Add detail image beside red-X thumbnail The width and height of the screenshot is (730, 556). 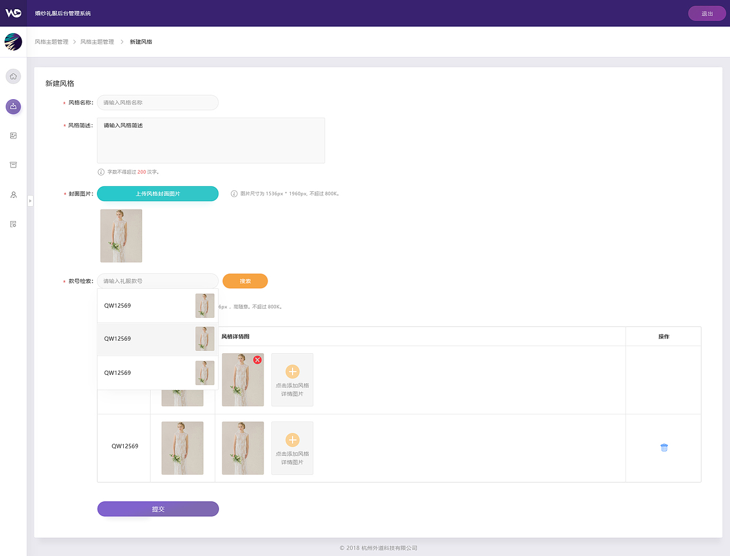[x=292, y=379]
